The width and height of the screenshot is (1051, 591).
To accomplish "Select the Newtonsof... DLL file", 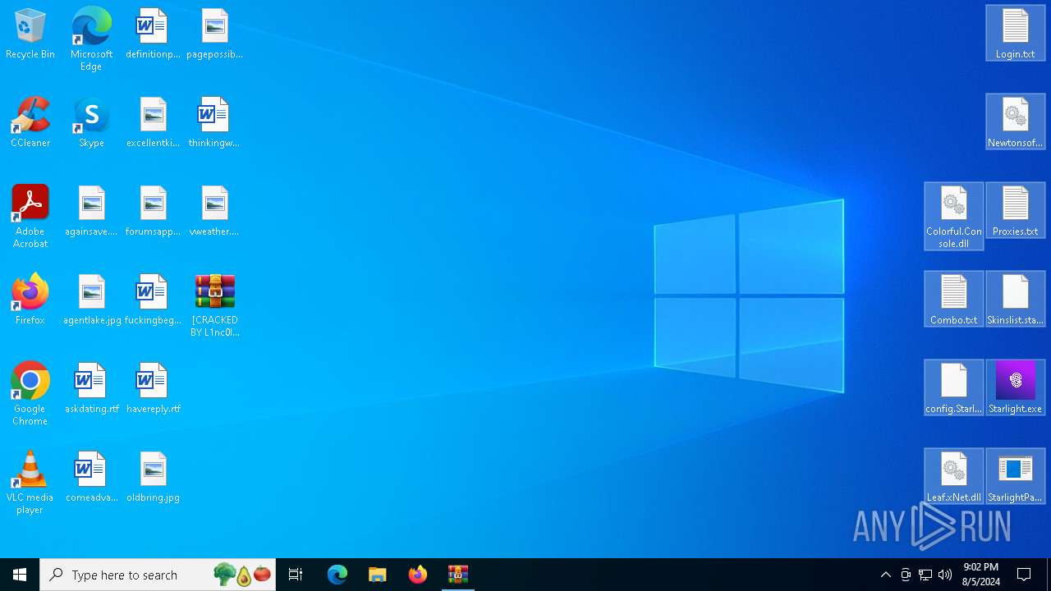I will pyautogui.click(x=1016, y=121).
